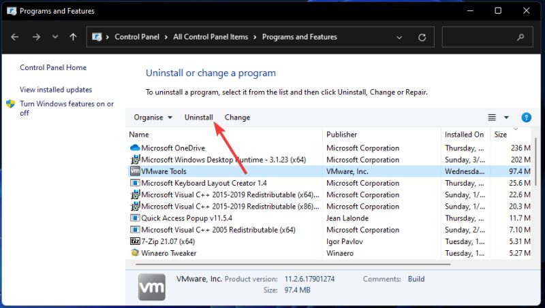Click Keyboard Layout Creator program icon

pyautogui.click(x=135, y=183)
